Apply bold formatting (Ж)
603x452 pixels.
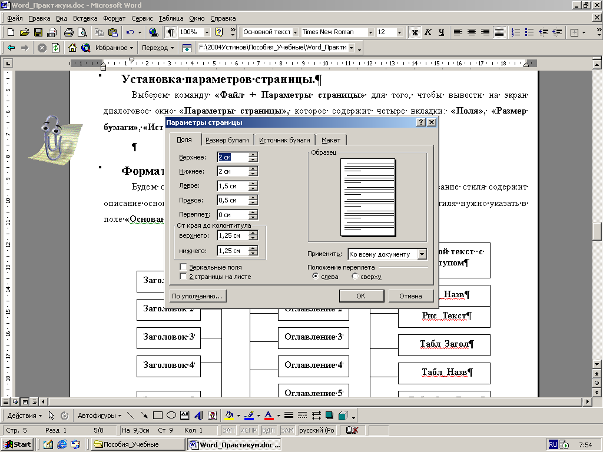pos(415,32)
